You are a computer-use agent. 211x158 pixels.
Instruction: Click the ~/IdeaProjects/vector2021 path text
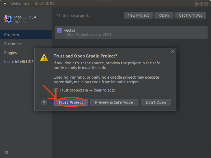(x=88, y=35)
